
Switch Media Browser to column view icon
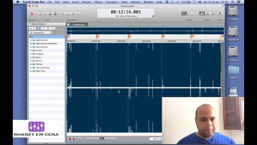tap(39, 29)
